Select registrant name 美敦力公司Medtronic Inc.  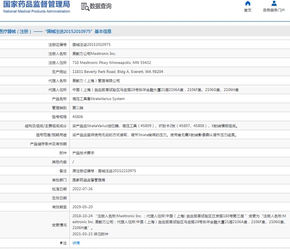94,54
